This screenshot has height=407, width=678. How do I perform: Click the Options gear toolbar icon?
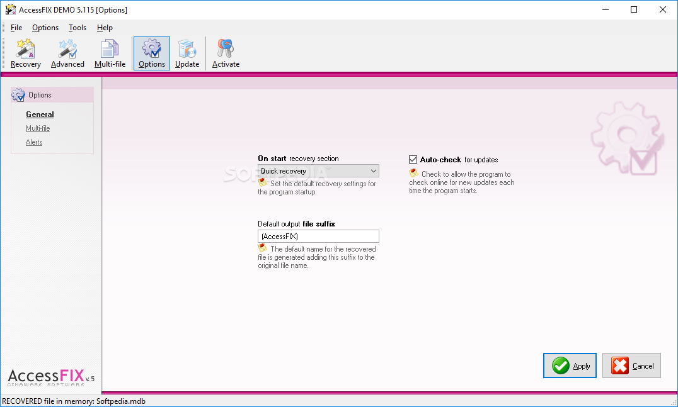152,53
